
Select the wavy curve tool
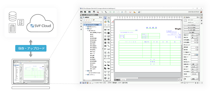pyautogui.click(x=105, y=62)
